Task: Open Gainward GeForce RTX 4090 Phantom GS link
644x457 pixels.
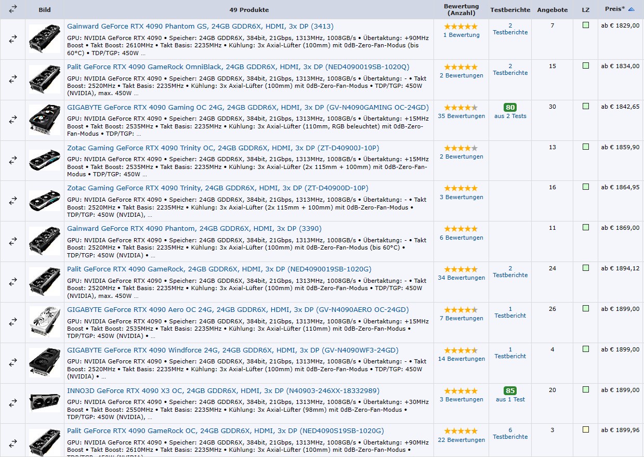Action: pos(200,26)
